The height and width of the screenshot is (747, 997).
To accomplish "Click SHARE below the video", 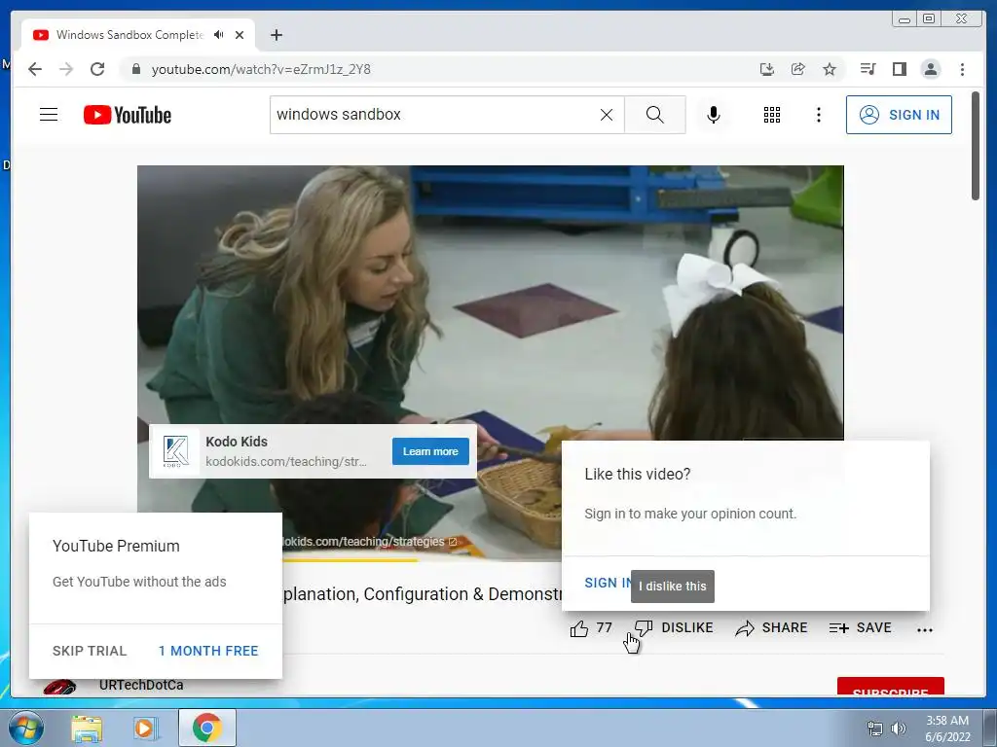I will pos(771,627).
